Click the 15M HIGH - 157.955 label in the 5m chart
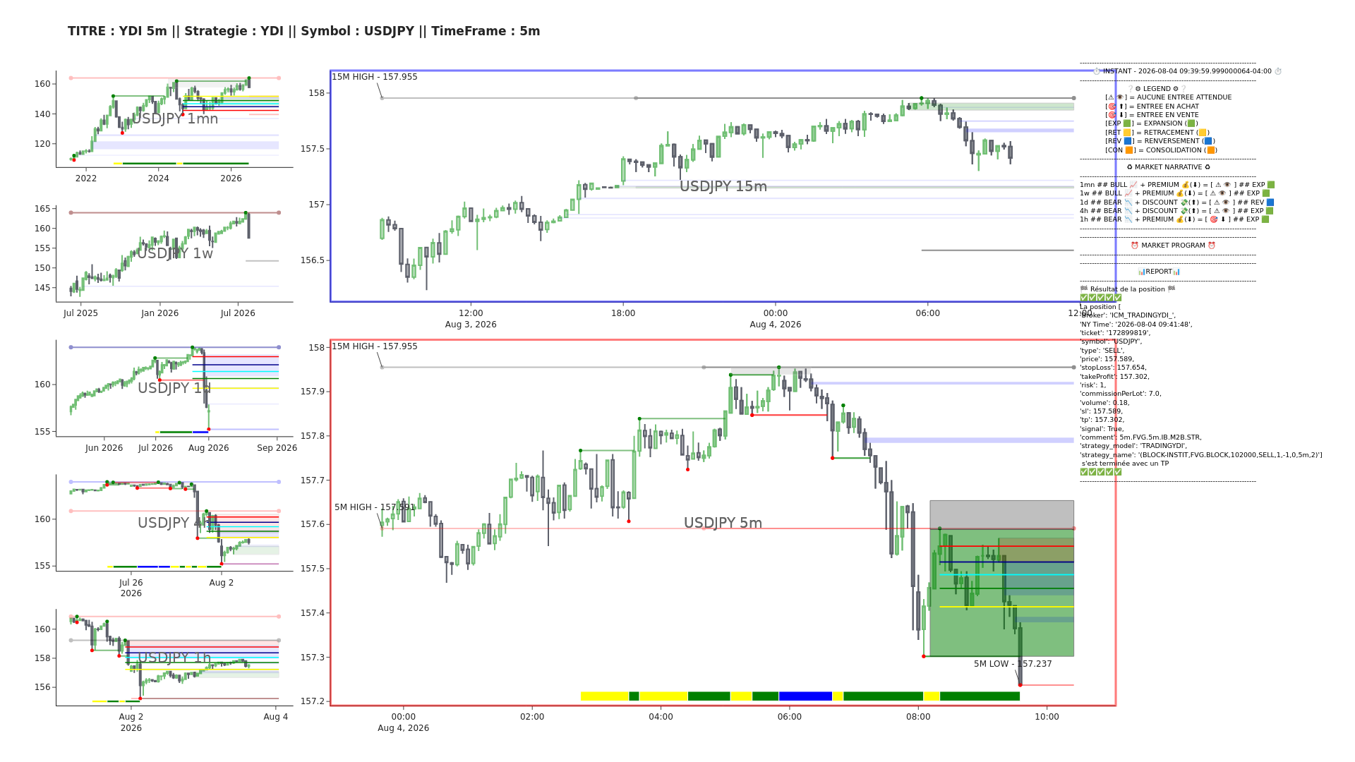 coord(375,346)
